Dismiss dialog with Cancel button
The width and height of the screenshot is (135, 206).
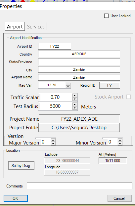pyautogui.click(x=119, y=198)
